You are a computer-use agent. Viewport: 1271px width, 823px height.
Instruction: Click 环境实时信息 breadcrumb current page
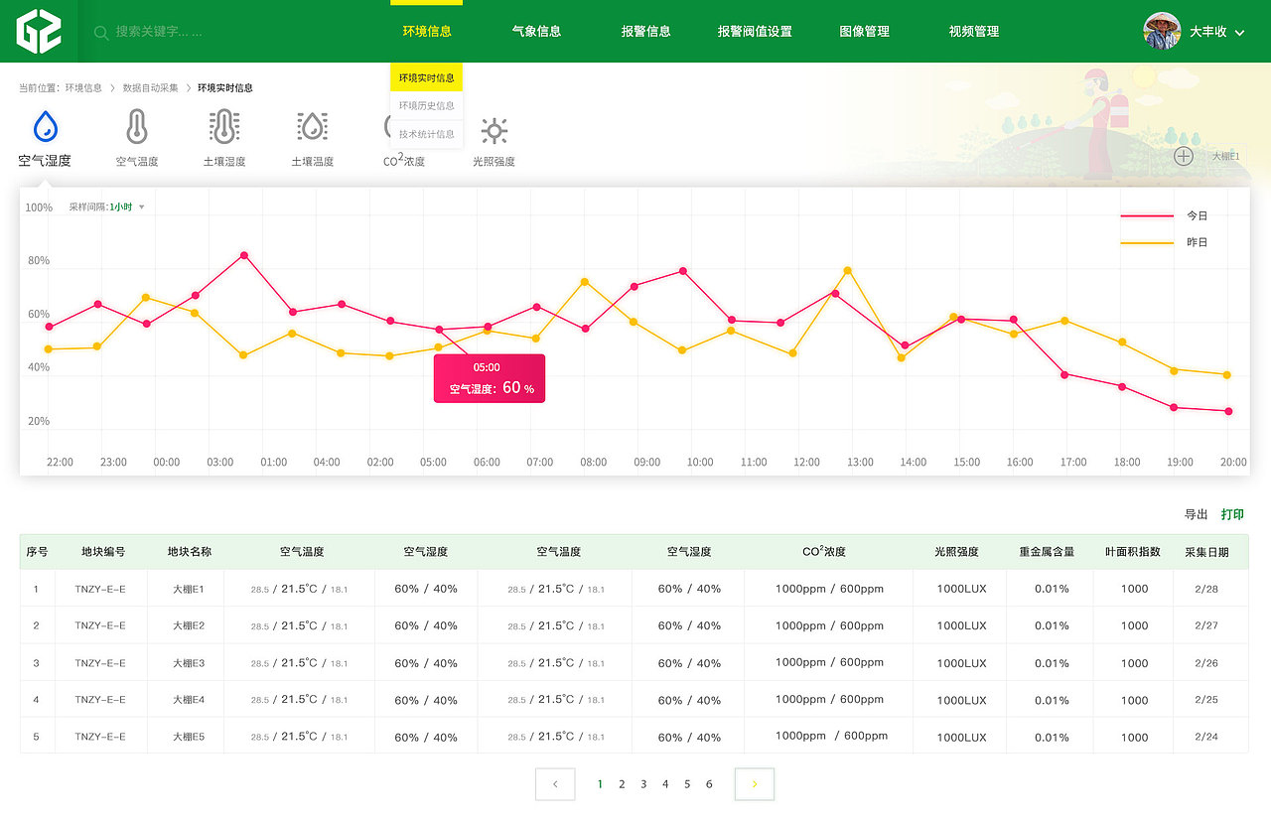pos(225,87)
